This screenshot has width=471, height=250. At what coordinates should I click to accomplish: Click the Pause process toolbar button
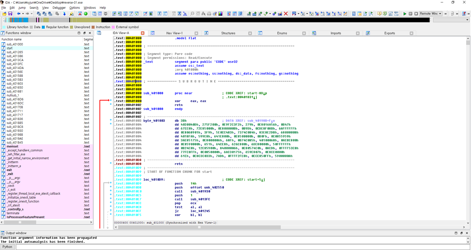click(410, 14)
